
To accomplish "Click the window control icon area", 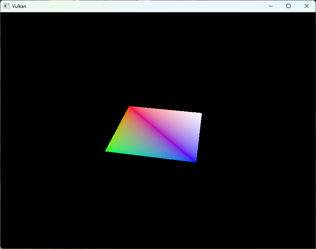I will (x=289, y=6).
